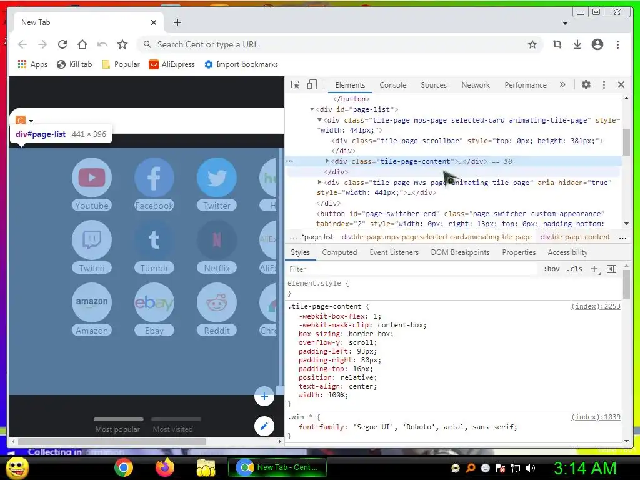Expand the tile-page mvs-page div node

[319, 182]
